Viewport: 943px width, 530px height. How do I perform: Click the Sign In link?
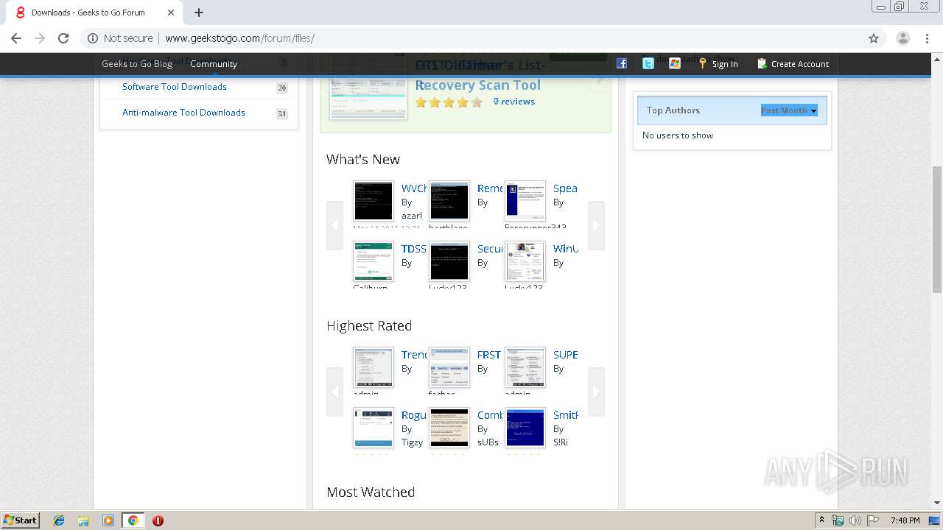[x=718, y=64]
